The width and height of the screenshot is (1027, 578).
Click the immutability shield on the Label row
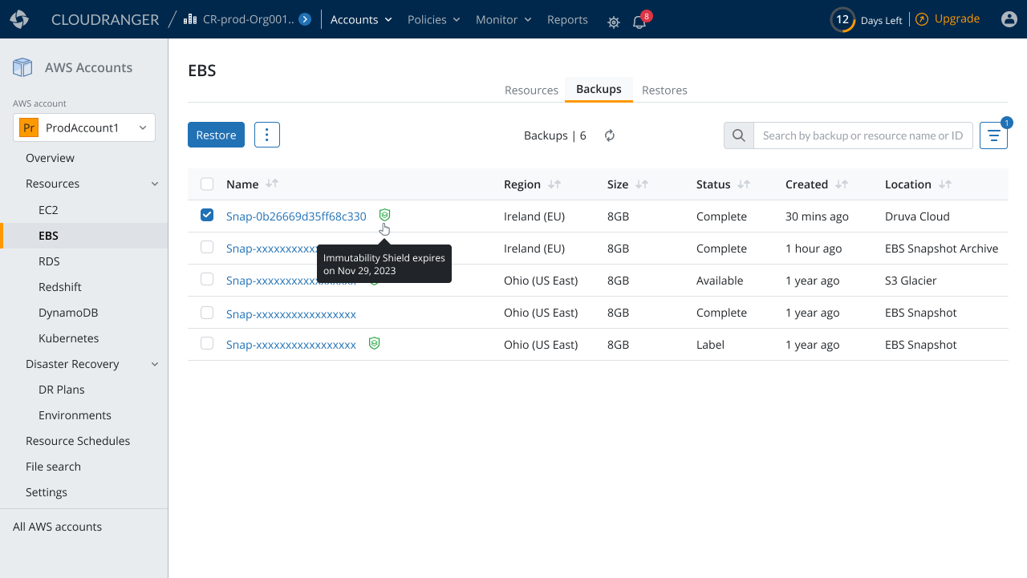coord(374,343)
